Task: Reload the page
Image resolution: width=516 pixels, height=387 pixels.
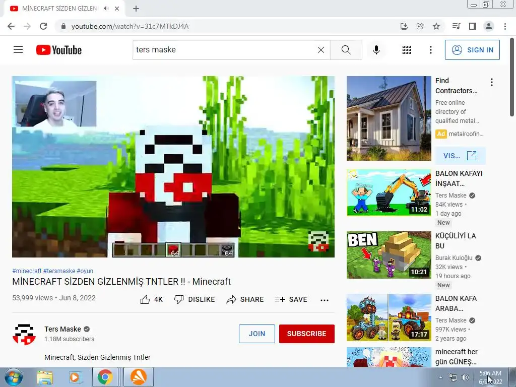Action: pyautogui.click(x=43, y=26)
